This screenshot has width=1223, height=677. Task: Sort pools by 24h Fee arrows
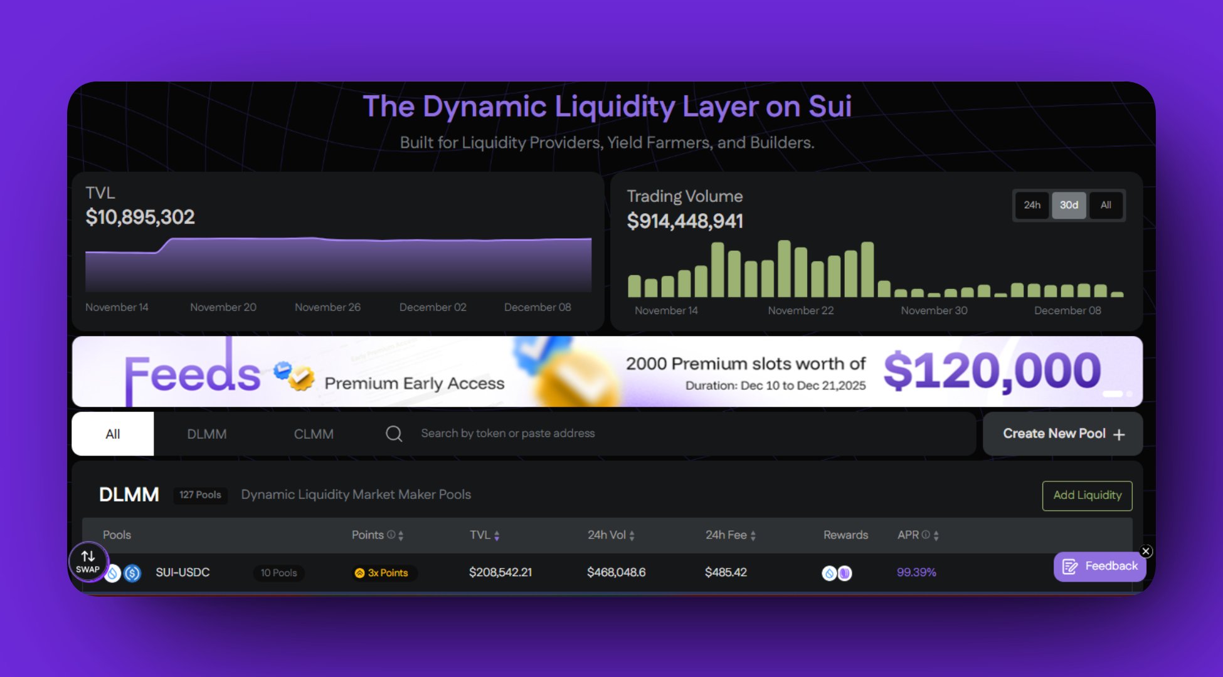click(753, 535)
